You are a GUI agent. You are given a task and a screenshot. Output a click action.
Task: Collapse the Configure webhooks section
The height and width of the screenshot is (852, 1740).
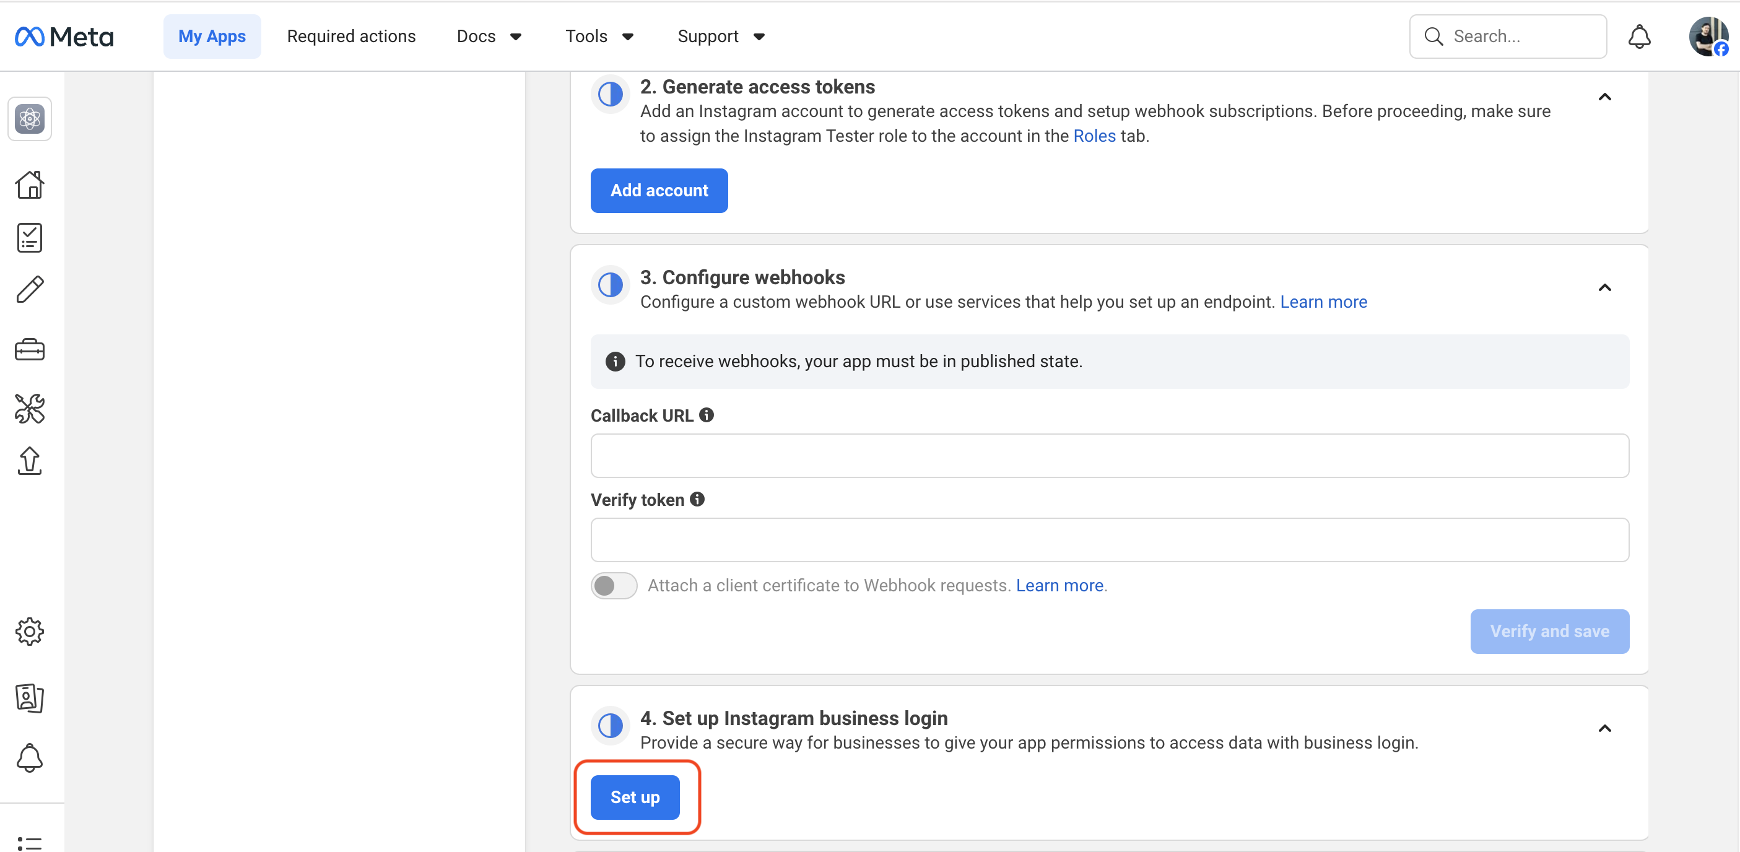pos(1604,288)
